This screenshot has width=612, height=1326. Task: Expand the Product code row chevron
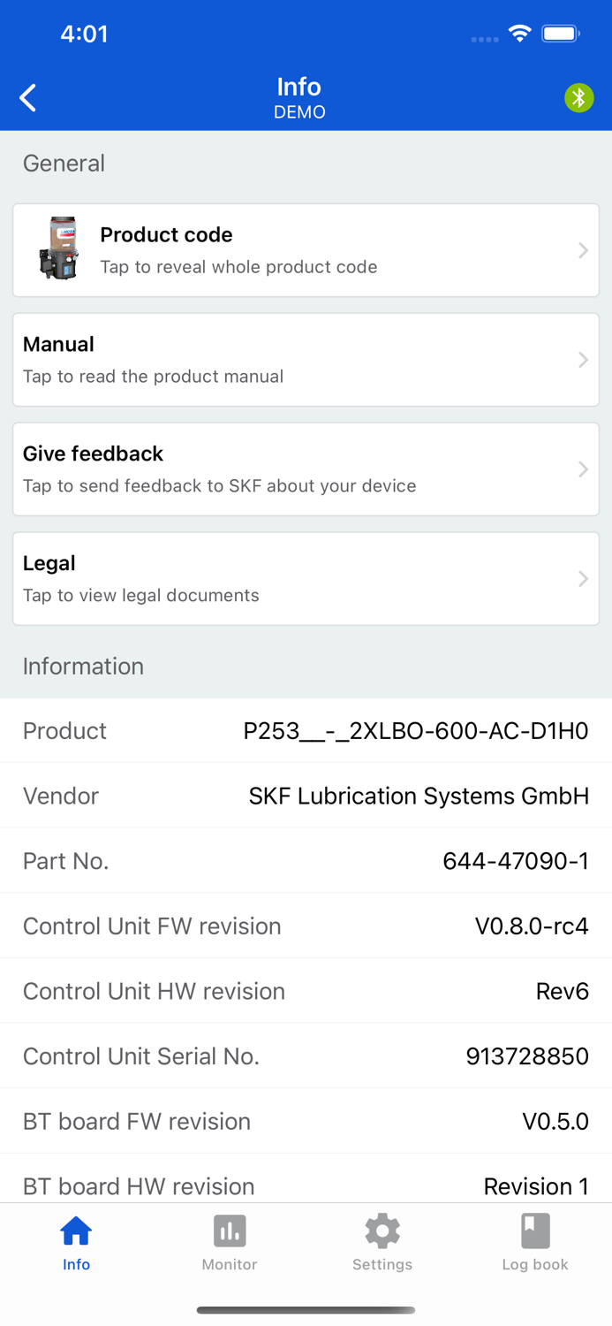click(x=583, y=251)
